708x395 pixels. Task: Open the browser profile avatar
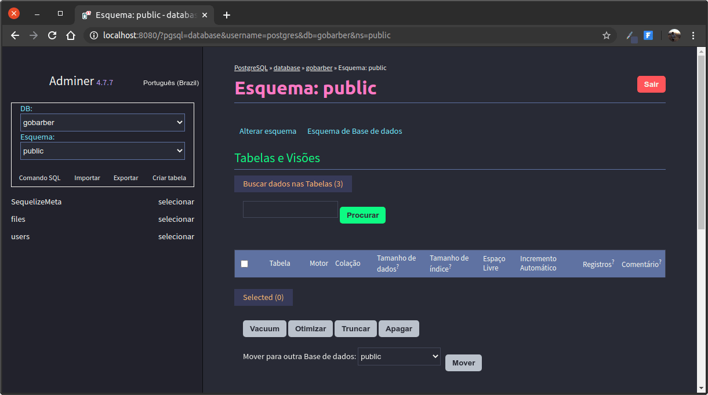pos(673,35)
